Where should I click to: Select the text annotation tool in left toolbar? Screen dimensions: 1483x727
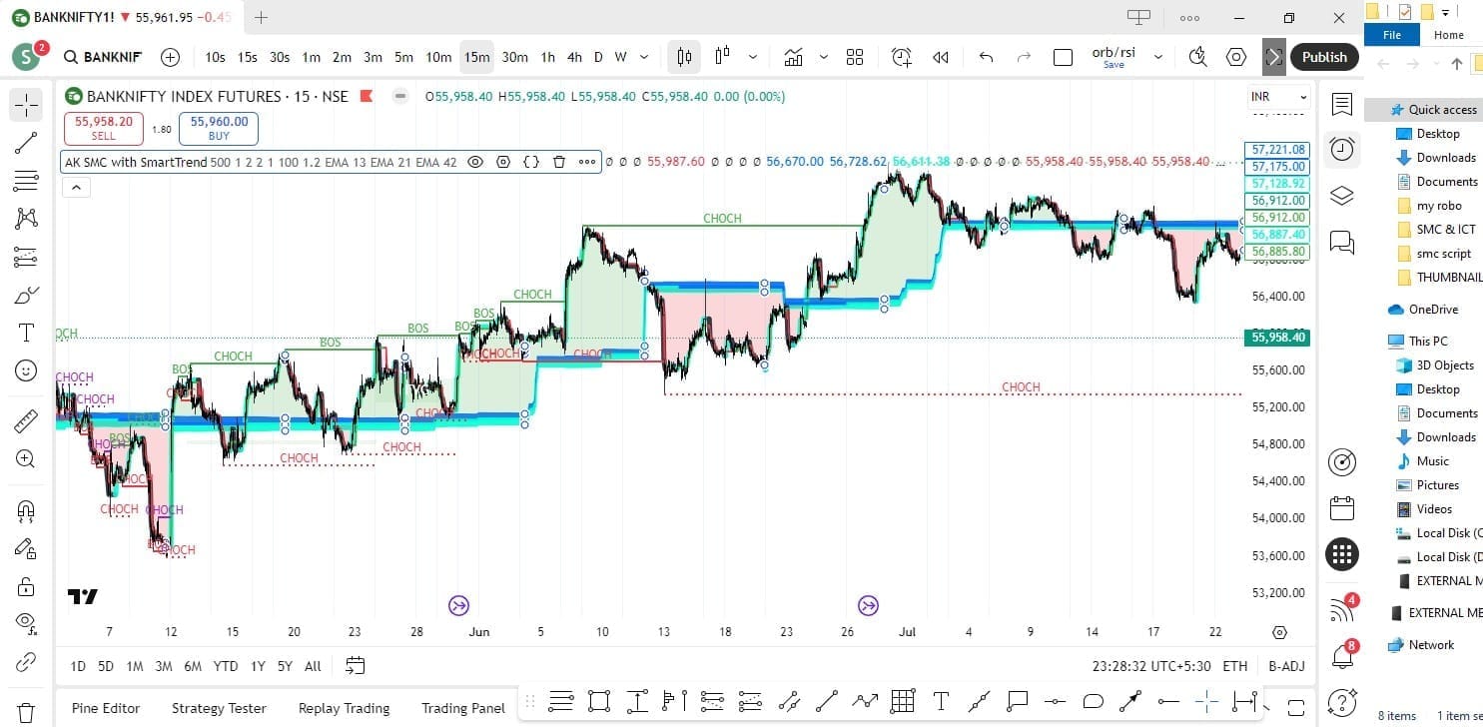tap(26, 333)
